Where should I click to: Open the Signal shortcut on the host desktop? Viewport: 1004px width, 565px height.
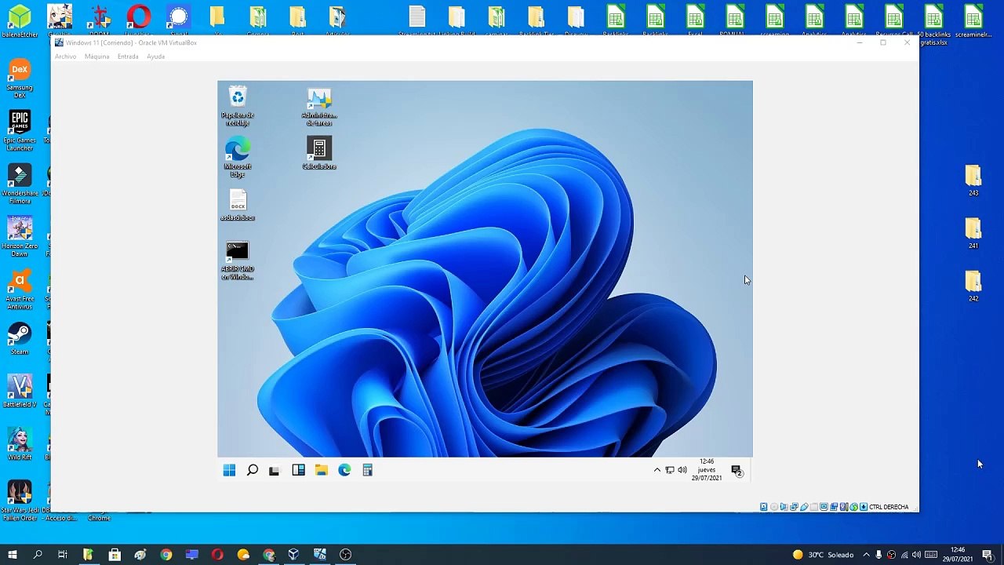(179, 20)
